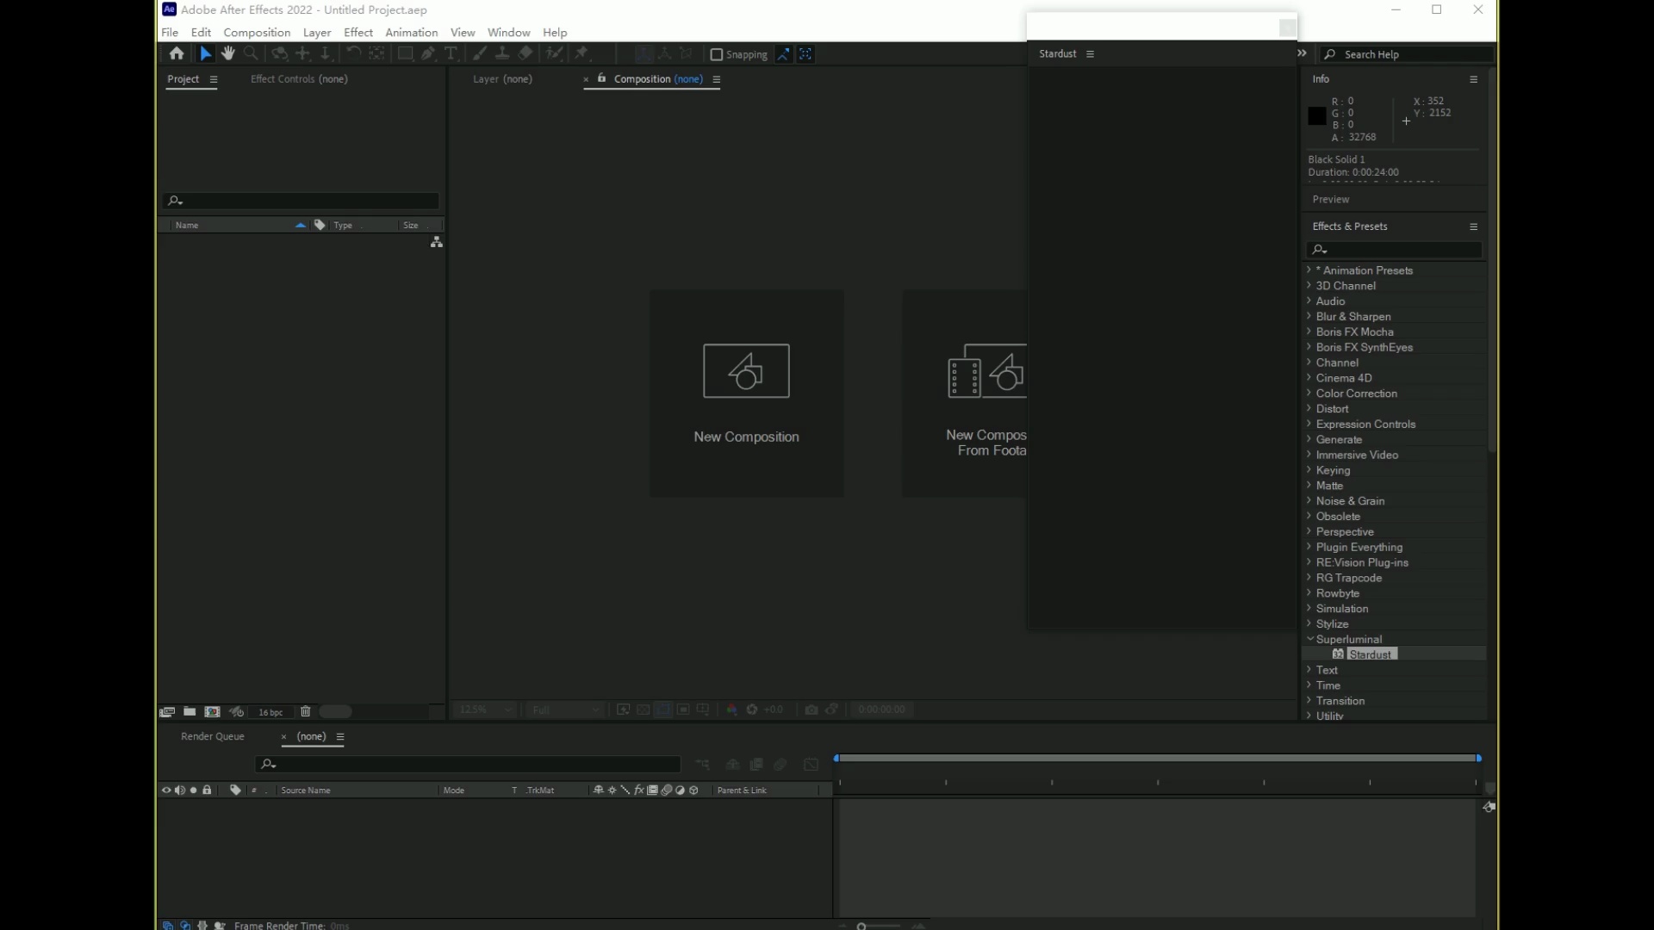Viewport: 1654px width, 930px height.
Task: Switch to the Render Queue tab
Action: click(x=212, y=736)
